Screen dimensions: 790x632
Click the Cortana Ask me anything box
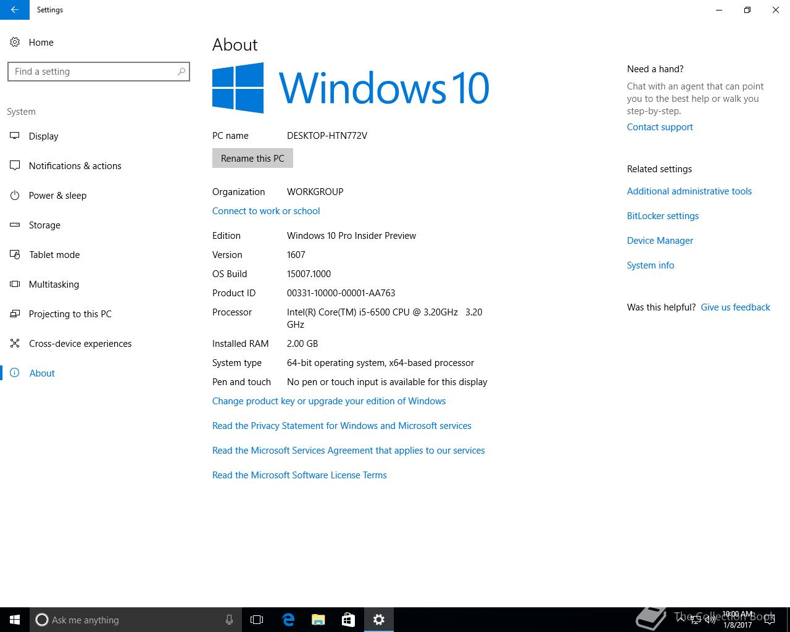[x=135, y=620]
